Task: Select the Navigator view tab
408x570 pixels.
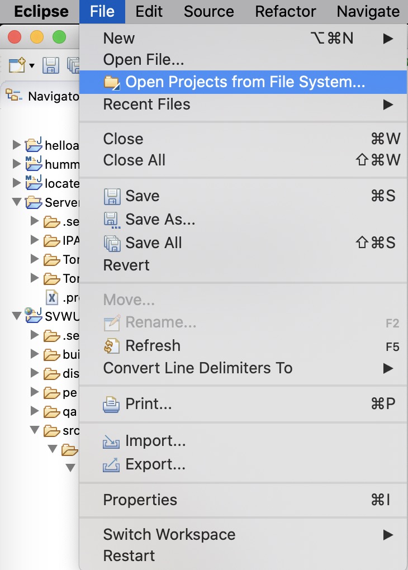Action: point(44,96)
